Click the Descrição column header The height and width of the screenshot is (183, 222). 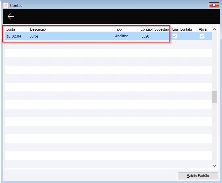point(72,29)
